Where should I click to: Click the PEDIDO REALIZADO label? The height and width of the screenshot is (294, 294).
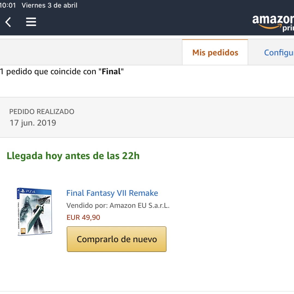tap(42, 112)
